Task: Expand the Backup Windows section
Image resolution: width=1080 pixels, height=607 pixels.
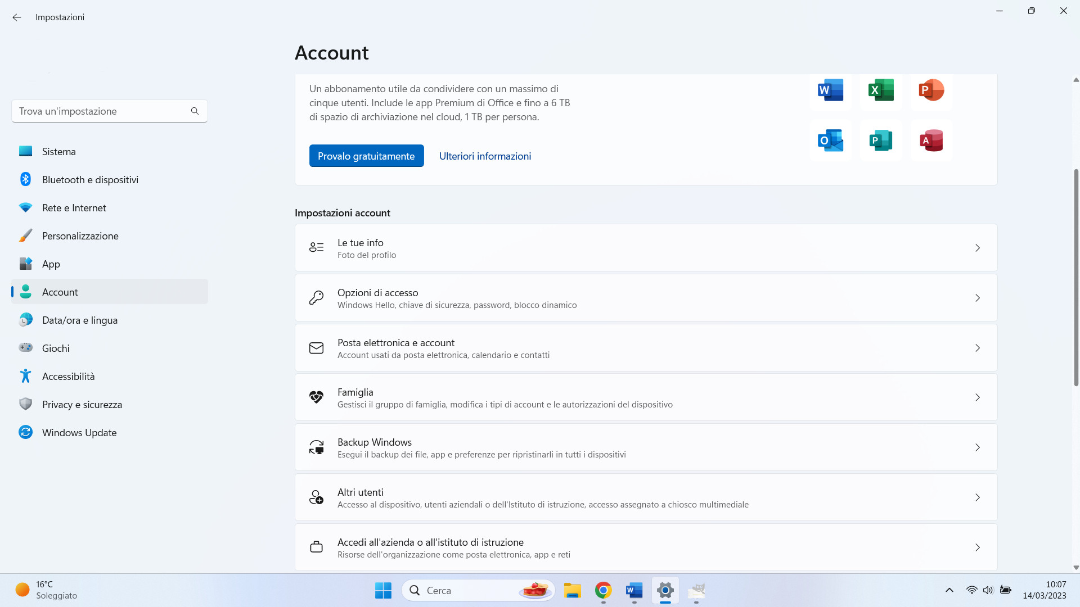Action: tap(645, 447)
